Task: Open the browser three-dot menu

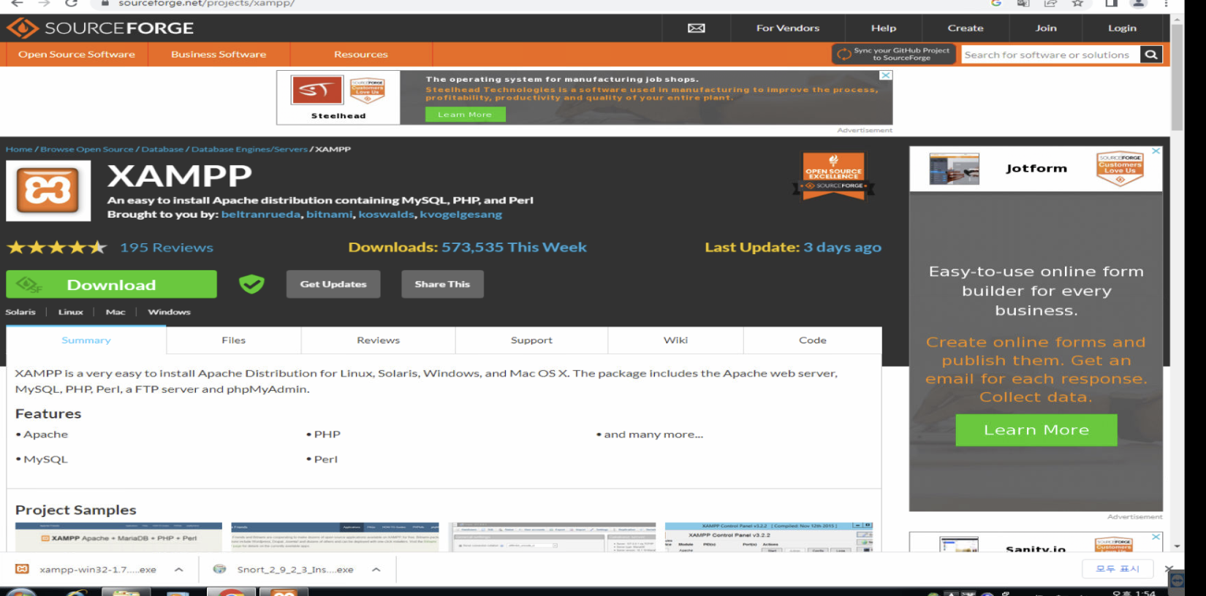Action: pyautogui.click(x=1166, y=4)
